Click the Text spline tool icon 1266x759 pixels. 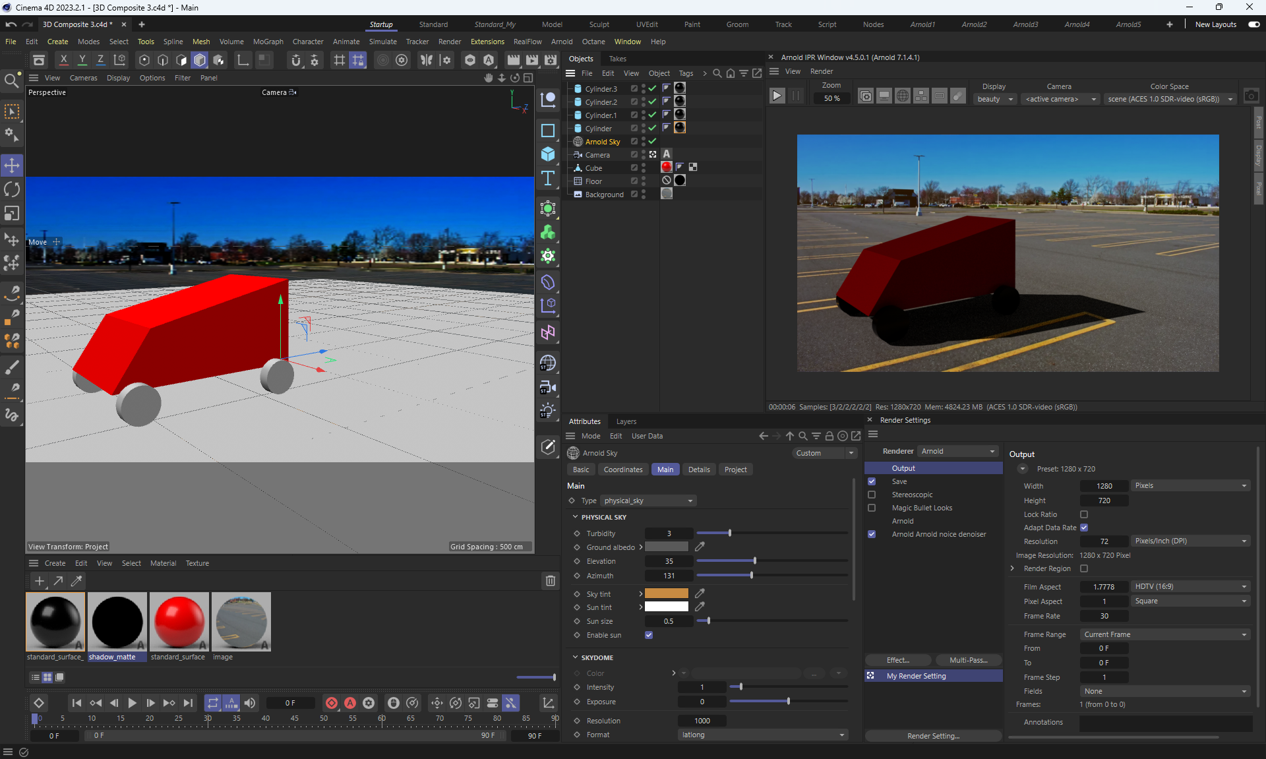tap(547, 178)
